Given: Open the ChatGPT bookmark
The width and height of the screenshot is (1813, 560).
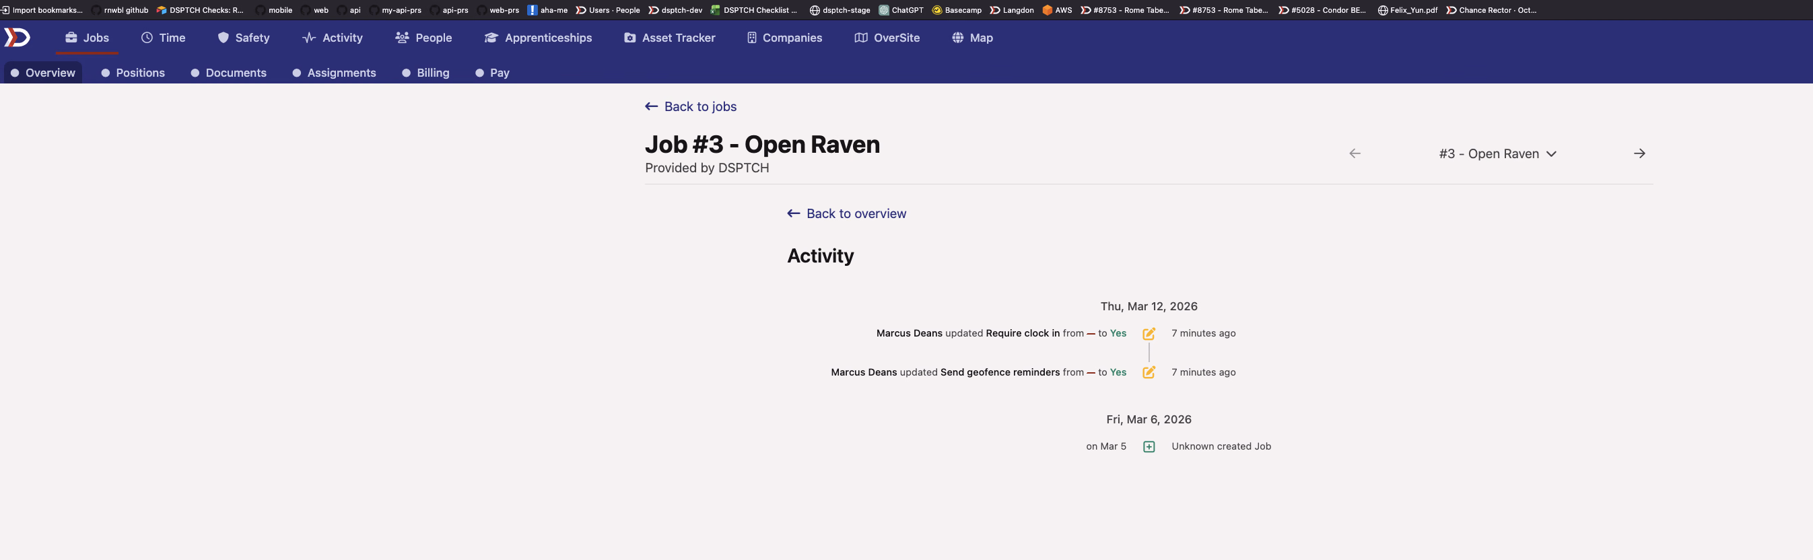Looking at the screenshot, I should [x=901, y=10].
